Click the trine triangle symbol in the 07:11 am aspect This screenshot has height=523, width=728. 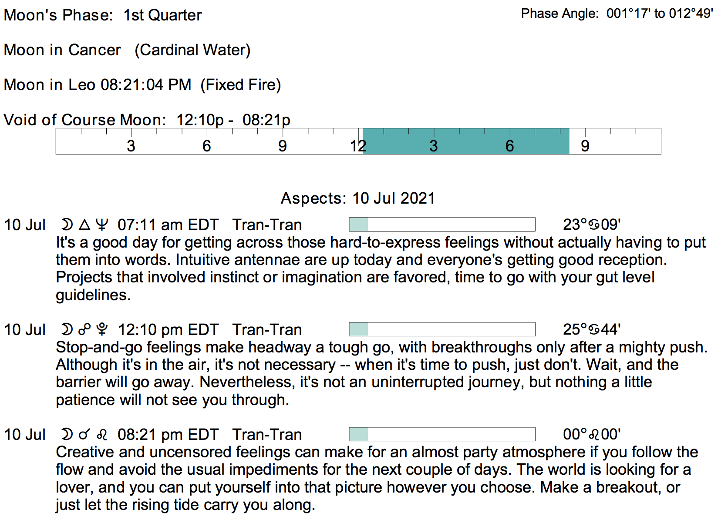pos(84,225)
